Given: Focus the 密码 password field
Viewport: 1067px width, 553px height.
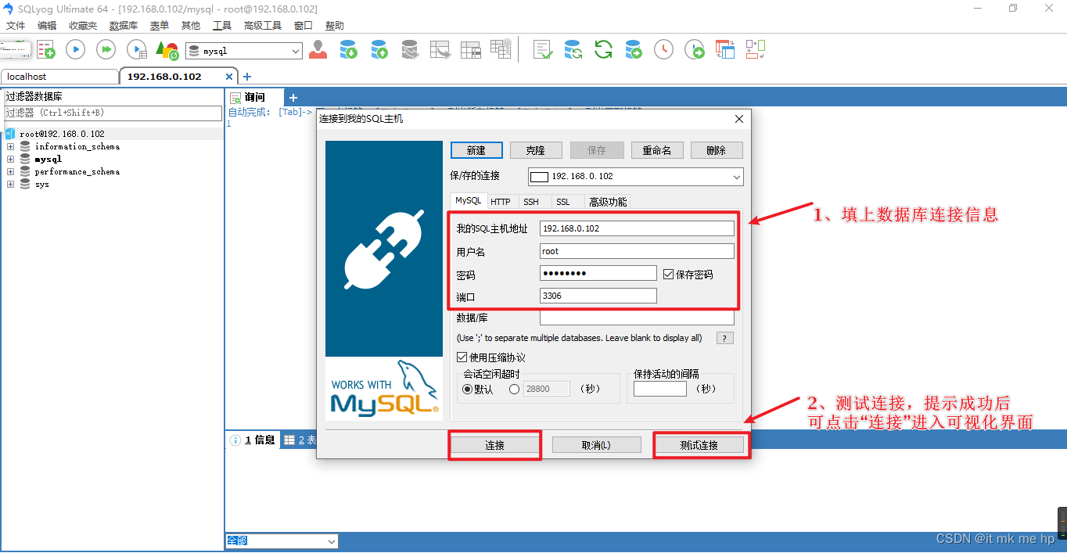Looking at the screenshot, I should 598,273.
